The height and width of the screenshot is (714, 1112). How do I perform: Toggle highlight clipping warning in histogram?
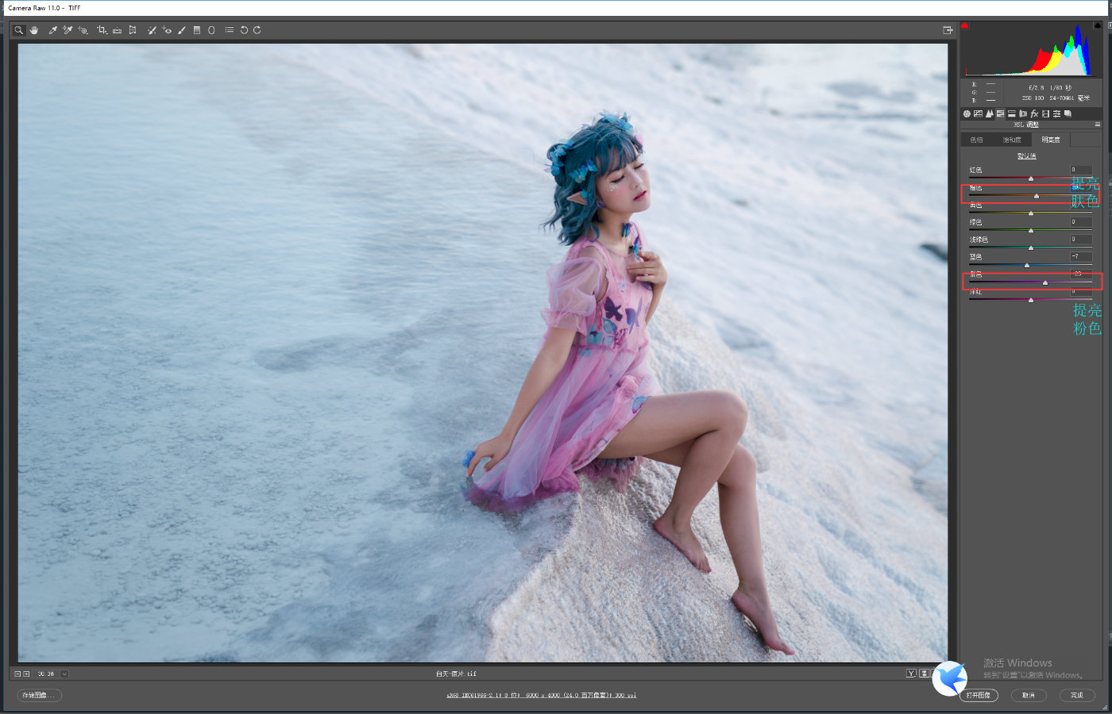[1099, 25]
